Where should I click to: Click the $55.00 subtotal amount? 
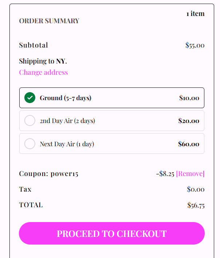(195, 45)
